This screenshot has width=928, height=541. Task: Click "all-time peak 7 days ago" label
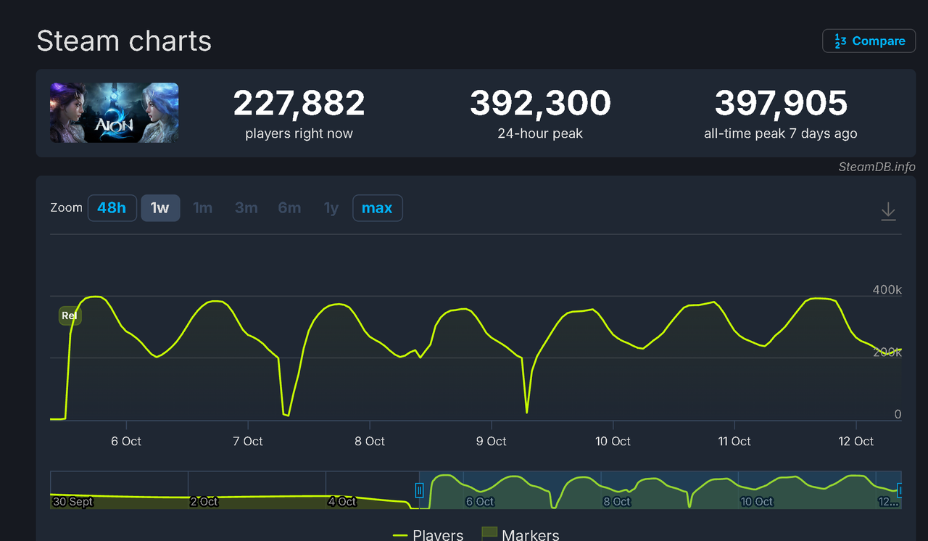click(x=781, y=133)
